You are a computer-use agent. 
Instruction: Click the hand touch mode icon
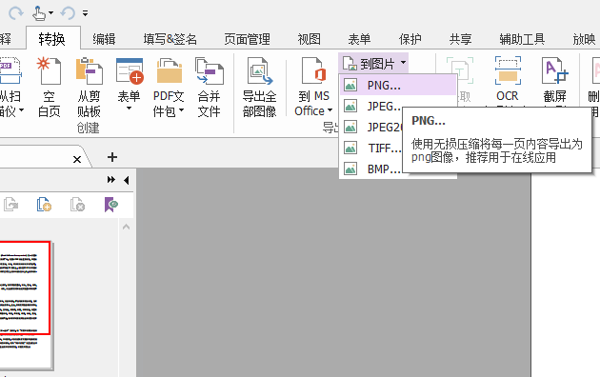[39, 13]
